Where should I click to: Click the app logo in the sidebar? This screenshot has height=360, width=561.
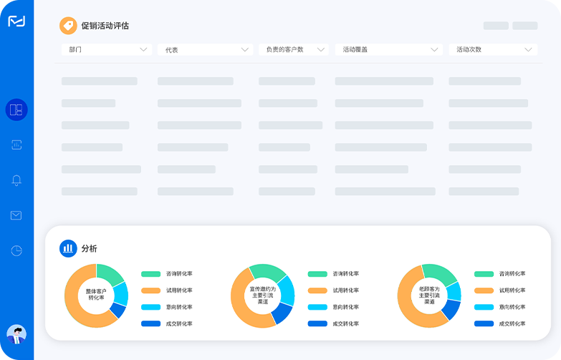[16, 21]
